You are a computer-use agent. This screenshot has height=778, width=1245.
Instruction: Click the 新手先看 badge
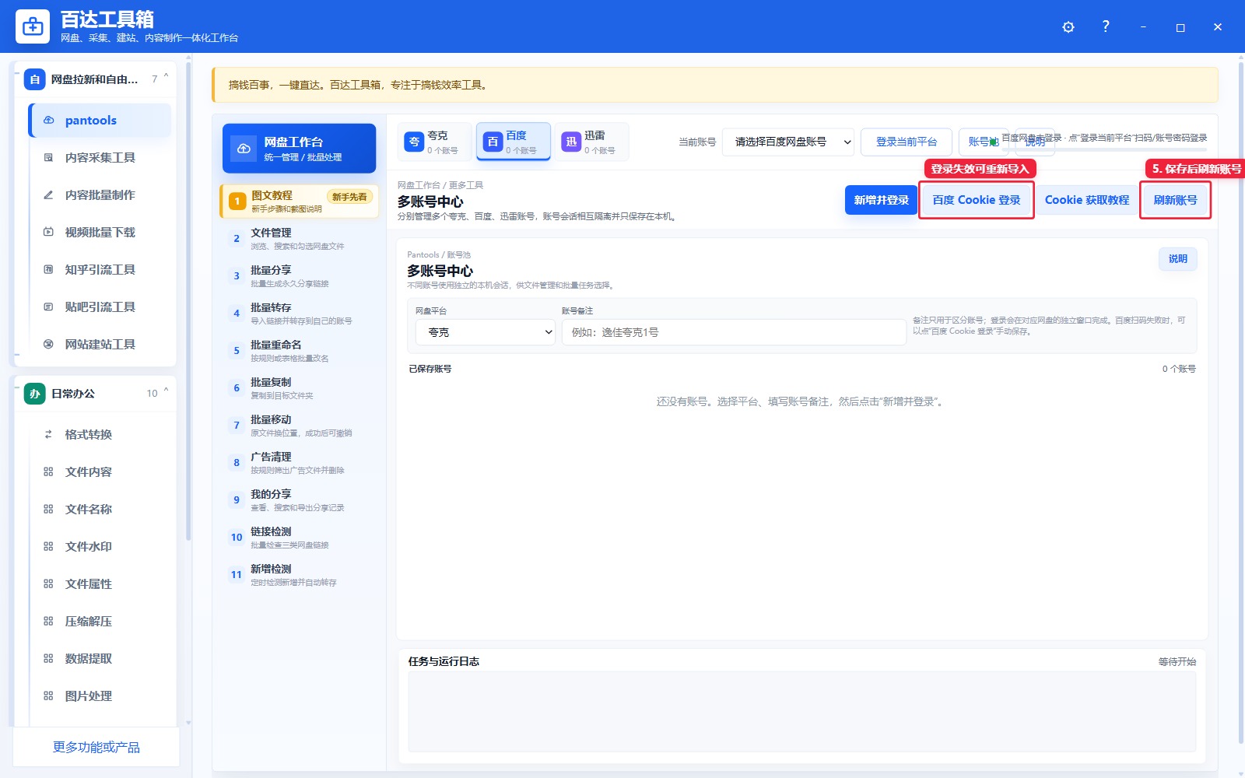coord(349,197)
